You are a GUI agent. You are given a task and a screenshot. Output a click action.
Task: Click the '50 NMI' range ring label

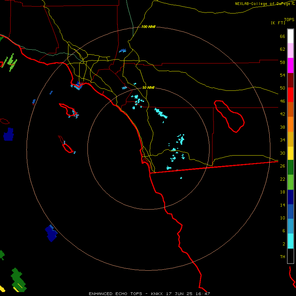click(148, 87)
